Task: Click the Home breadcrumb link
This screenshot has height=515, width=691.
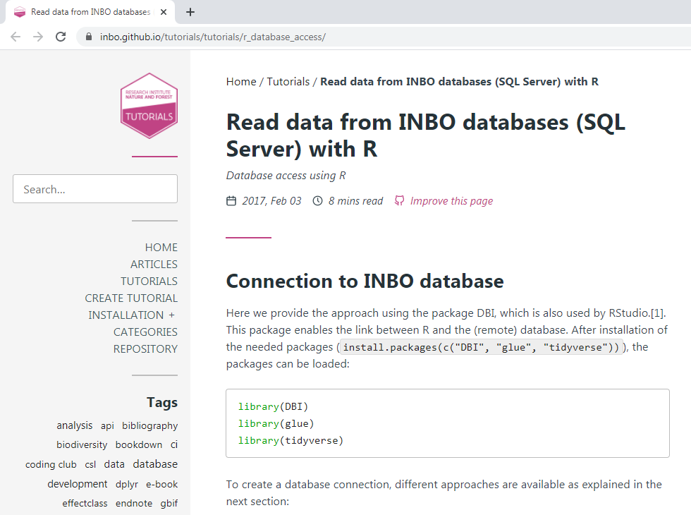Action: (241, 82)
